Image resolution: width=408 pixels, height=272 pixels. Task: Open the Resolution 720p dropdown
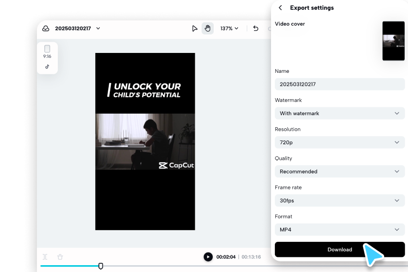click(x=340, y=142)
